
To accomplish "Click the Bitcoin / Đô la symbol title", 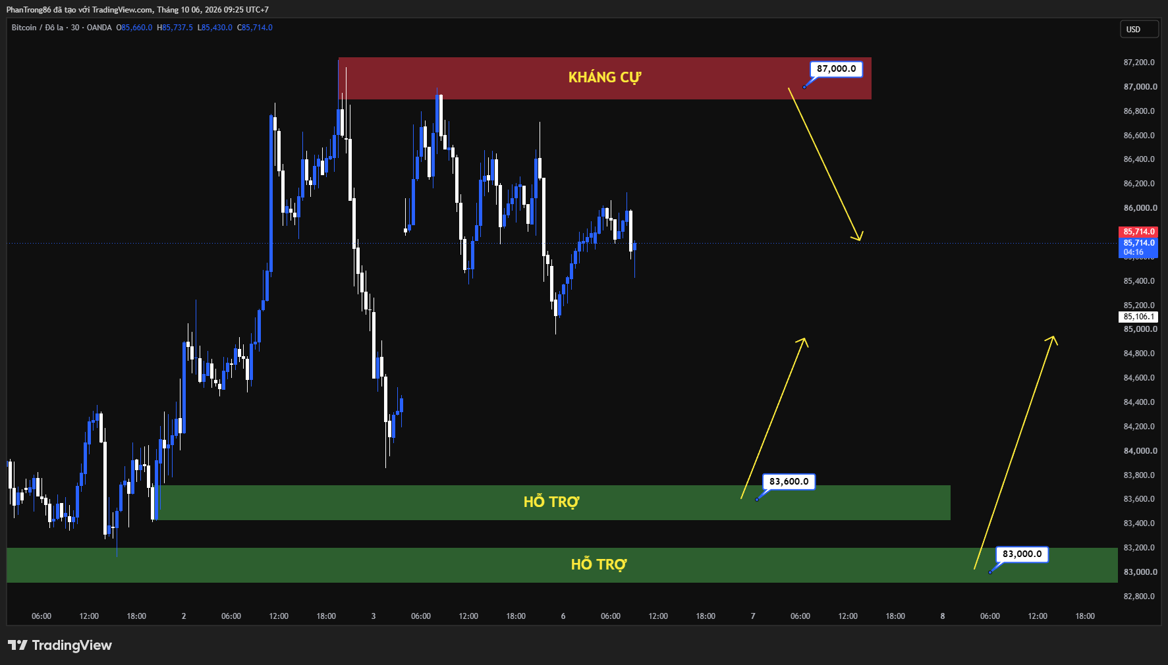I will (x=38, y=28).
